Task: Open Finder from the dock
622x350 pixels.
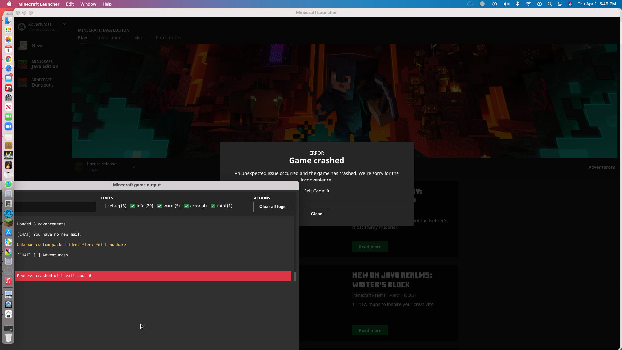Action: point(8,20)
